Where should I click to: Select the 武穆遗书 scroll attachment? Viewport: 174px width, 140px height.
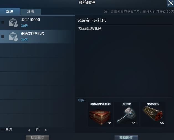coord(153,114)
